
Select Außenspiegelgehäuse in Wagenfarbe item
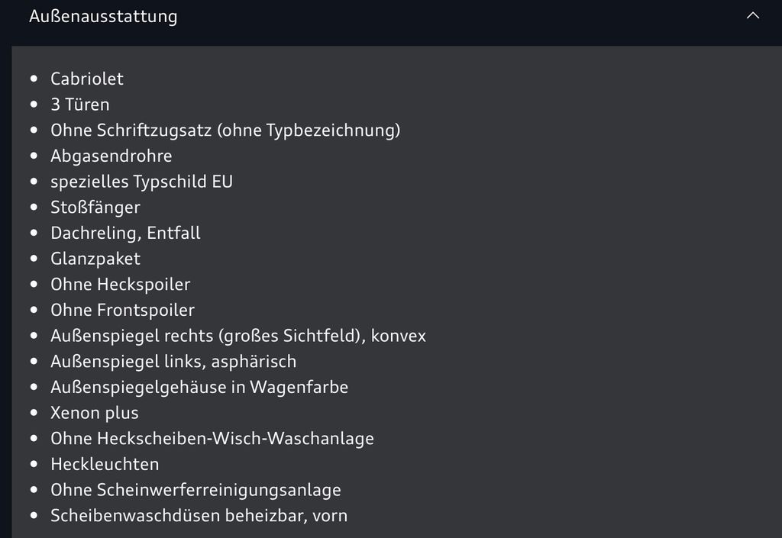pos(199,388)
